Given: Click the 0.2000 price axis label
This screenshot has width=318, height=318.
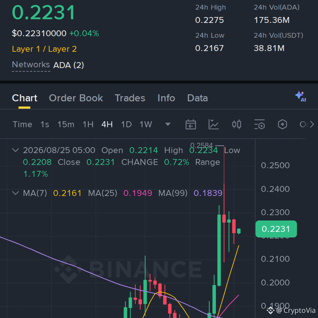Looking at the screenshot, I should click(x=275, y=282).
